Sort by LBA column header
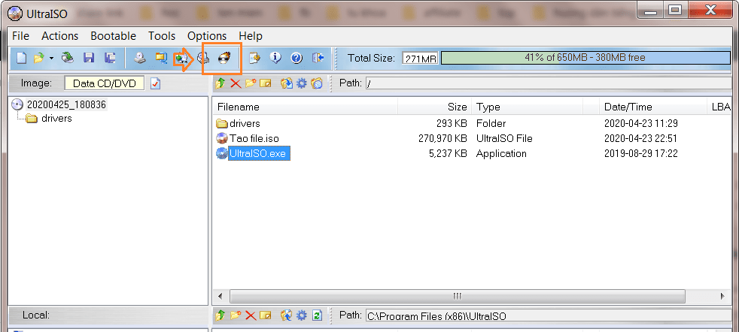 click(720, 107)
